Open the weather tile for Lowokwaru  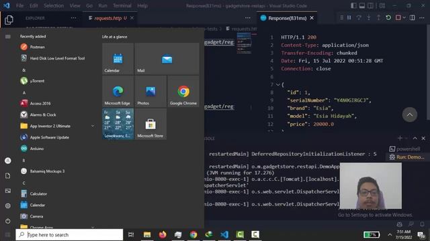pyautogui.click(x=118, y=124)
